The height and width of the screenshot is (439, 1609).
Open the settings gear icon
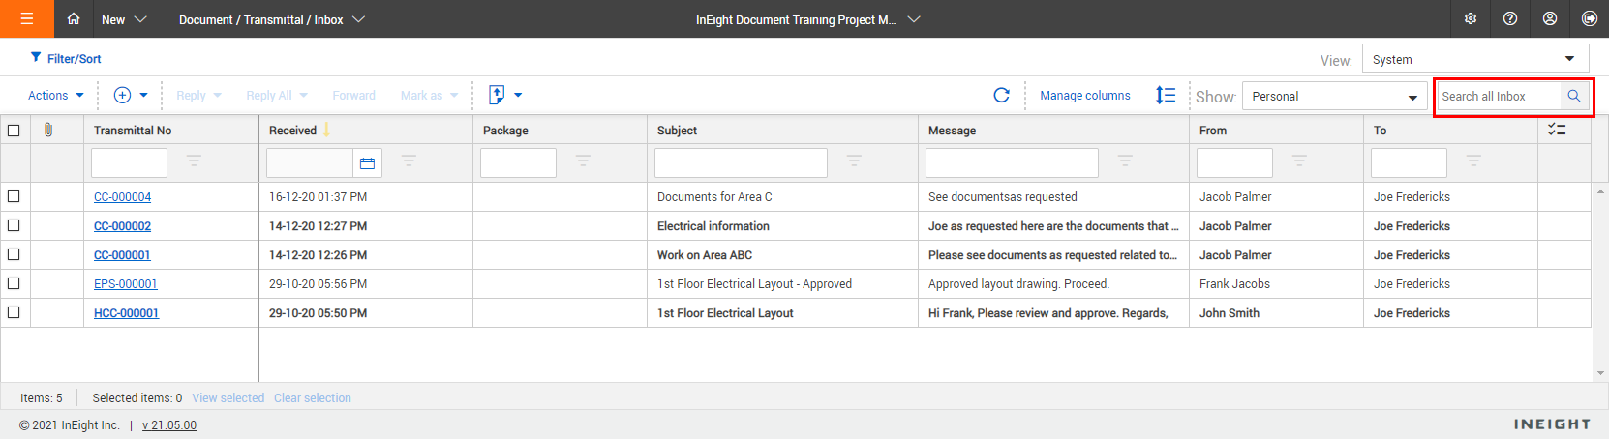click(x=1470, y=19)
